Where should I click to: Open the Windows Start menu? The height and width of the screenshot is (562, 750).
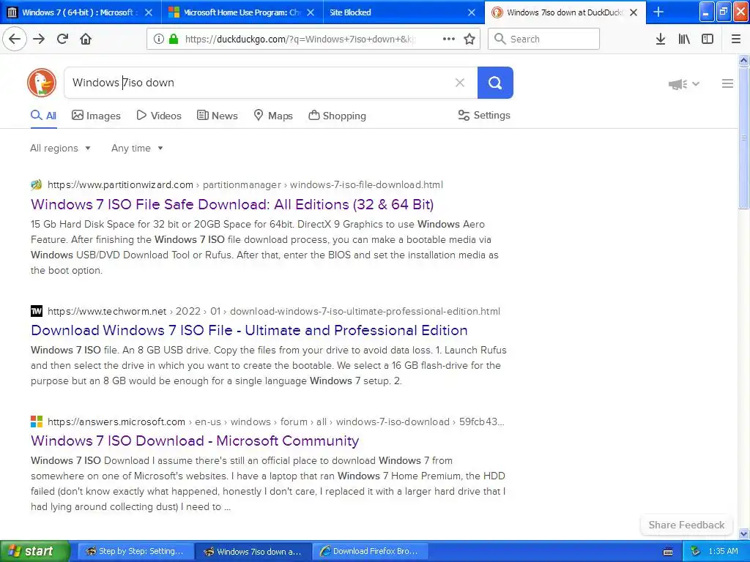34,551
